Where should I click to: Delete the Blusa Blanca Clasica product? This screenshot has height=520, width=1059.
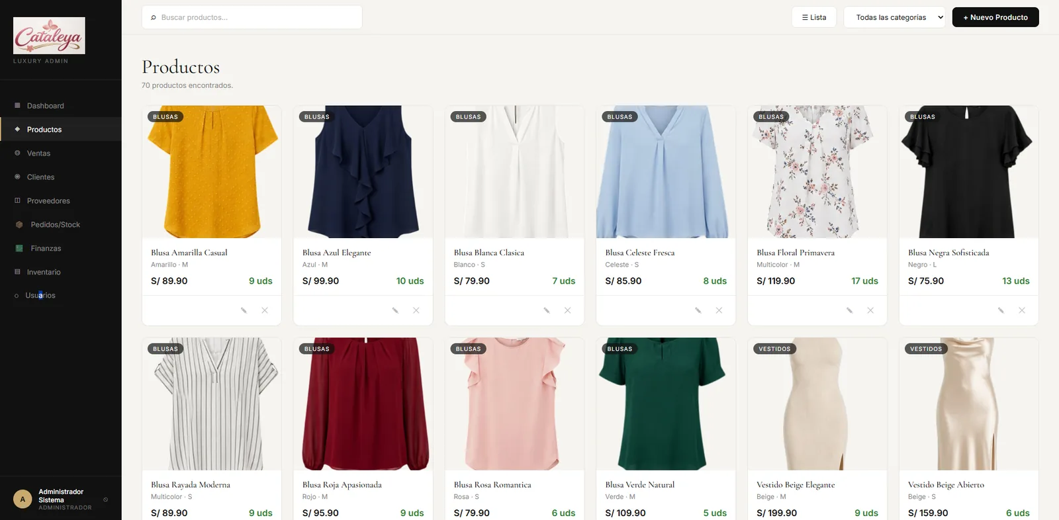tap(567, 310)
